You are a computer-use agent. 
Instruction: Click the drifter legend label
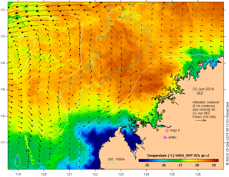[172, 137]
